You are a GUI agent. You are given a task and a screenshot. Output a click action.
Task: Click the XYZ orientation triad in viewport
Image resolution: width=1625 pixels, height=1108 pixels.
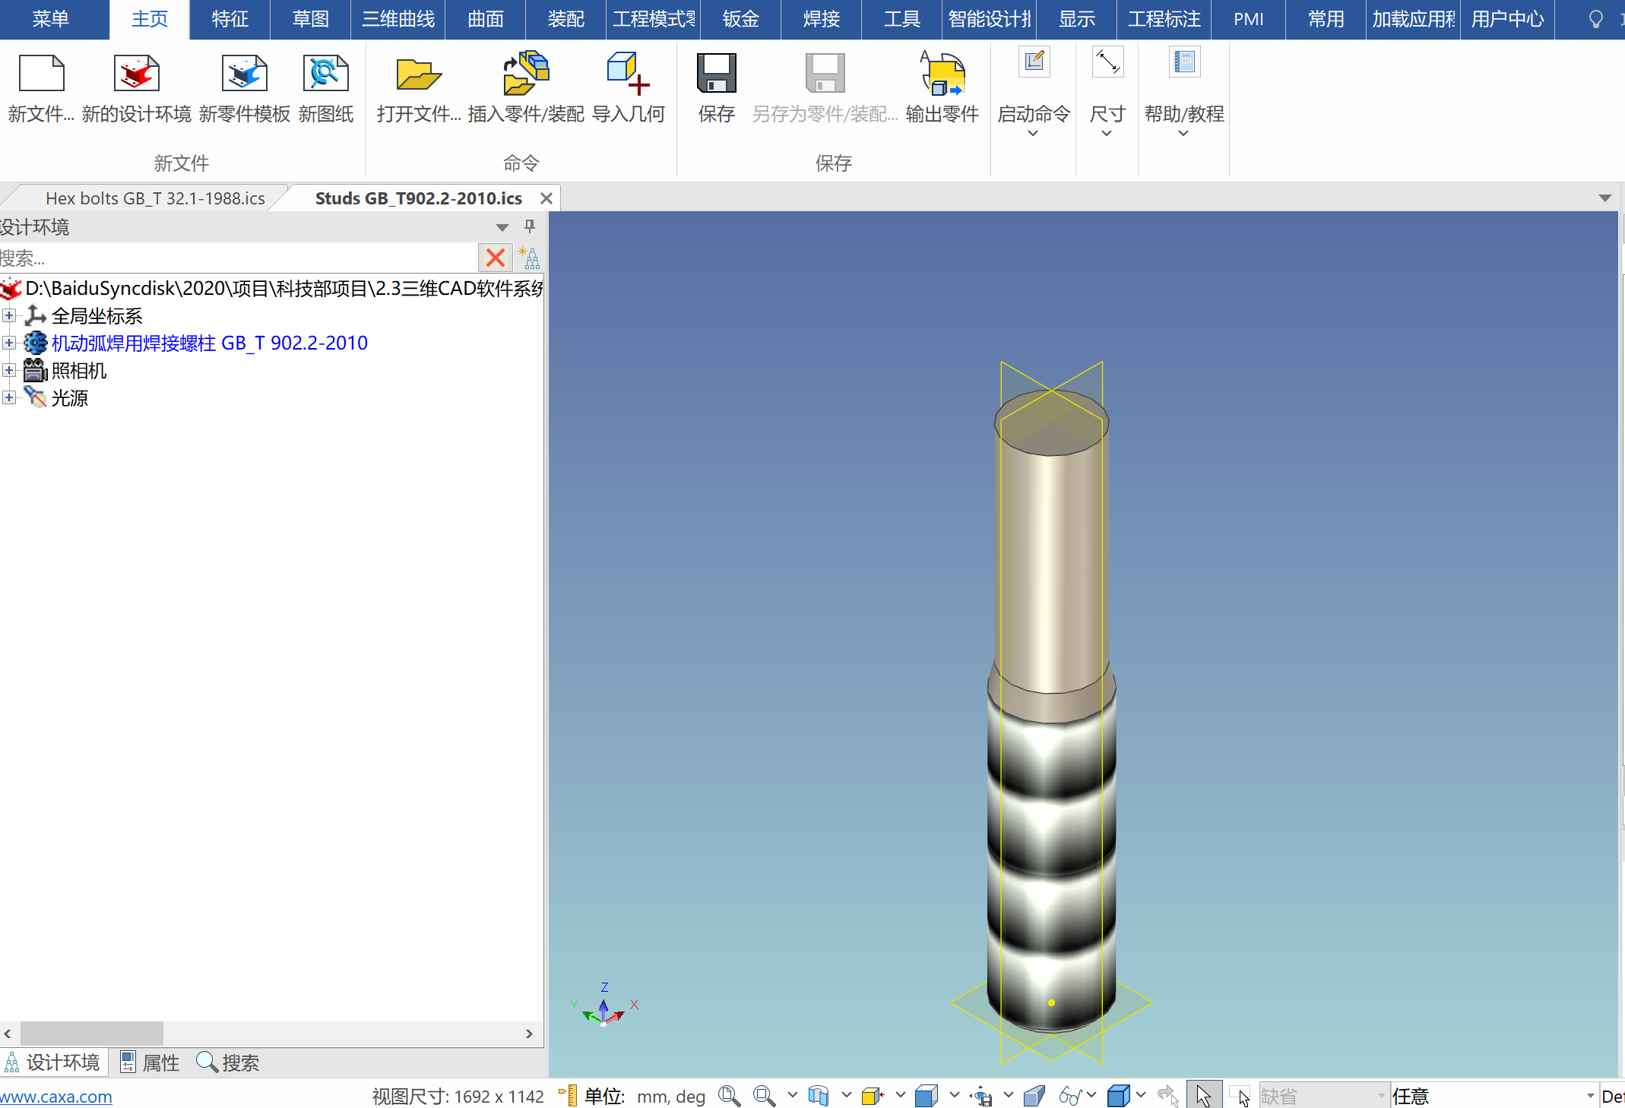point(603,1006)
